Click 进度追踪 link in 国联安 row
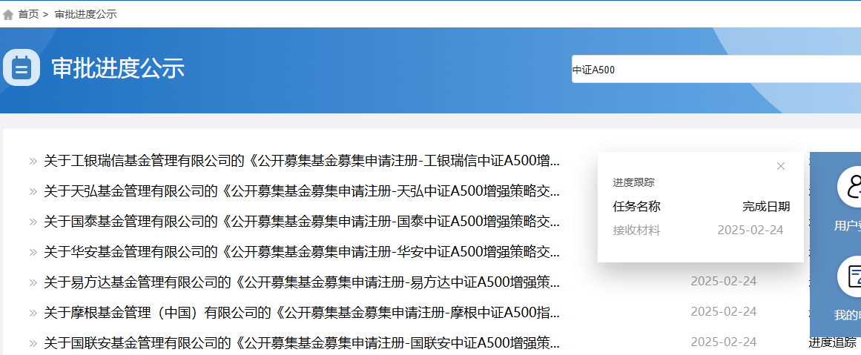Screen dimensions: 861x355 tap(832, 343)
